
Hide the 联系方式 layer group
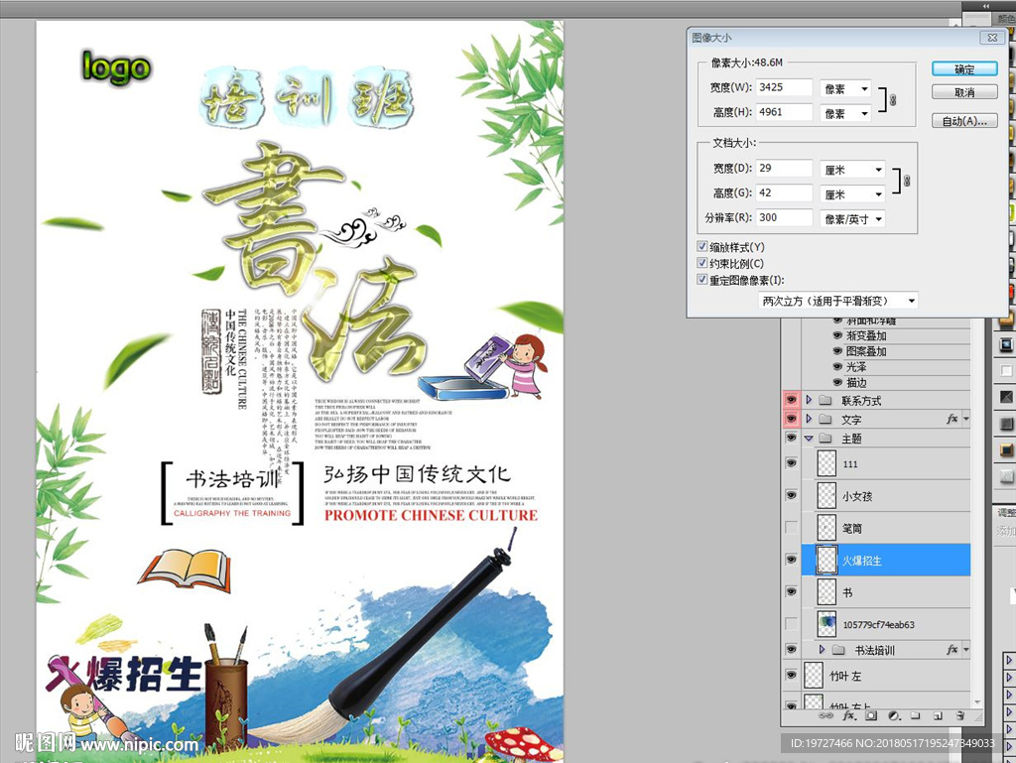pos(790,400)
